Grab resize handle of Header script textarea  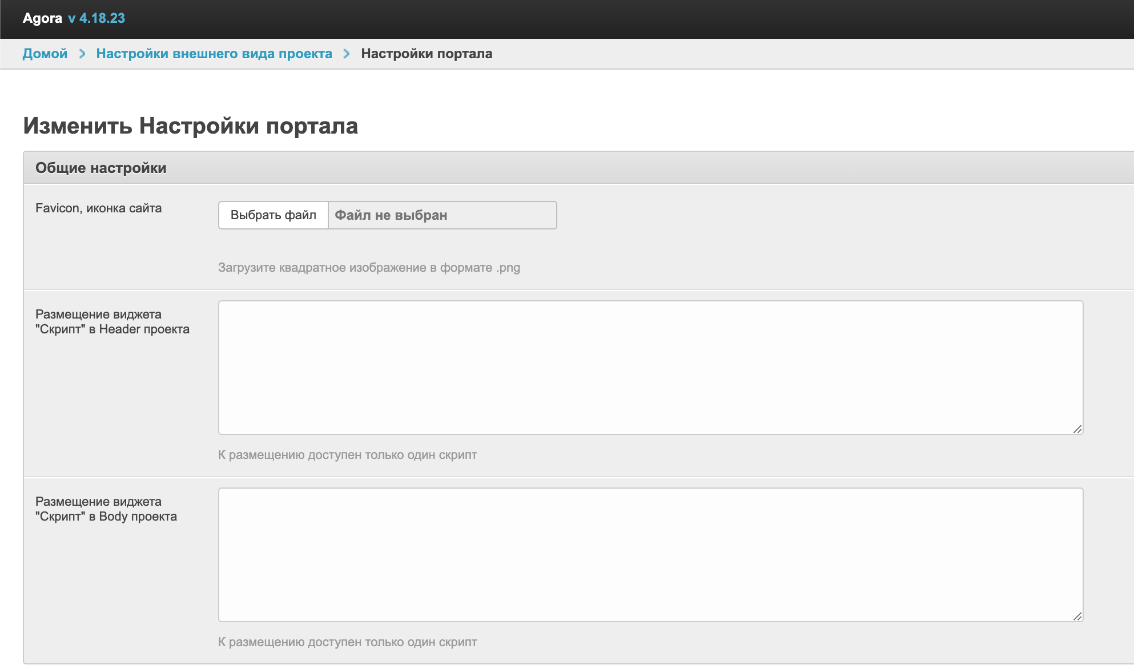(1077, 429)
